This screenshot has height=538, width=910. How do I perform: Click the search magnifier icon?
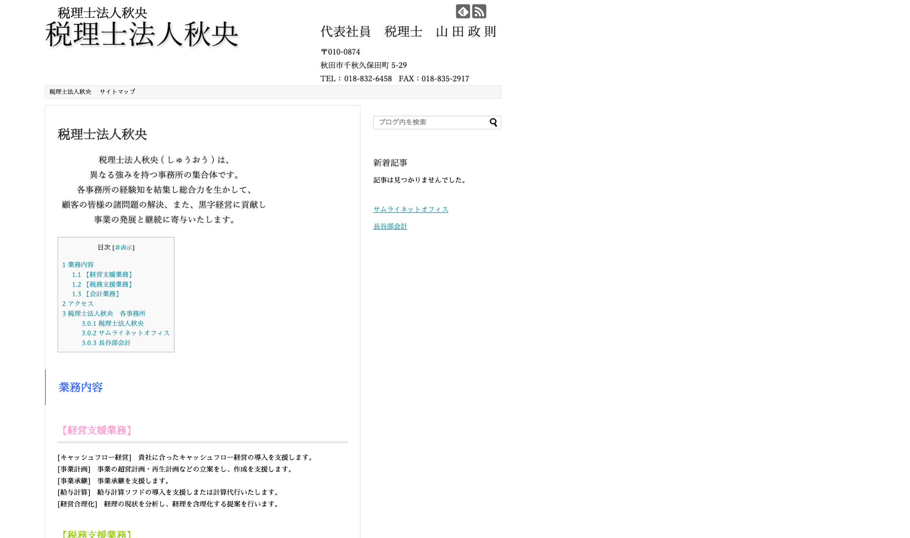coord(493,122)
